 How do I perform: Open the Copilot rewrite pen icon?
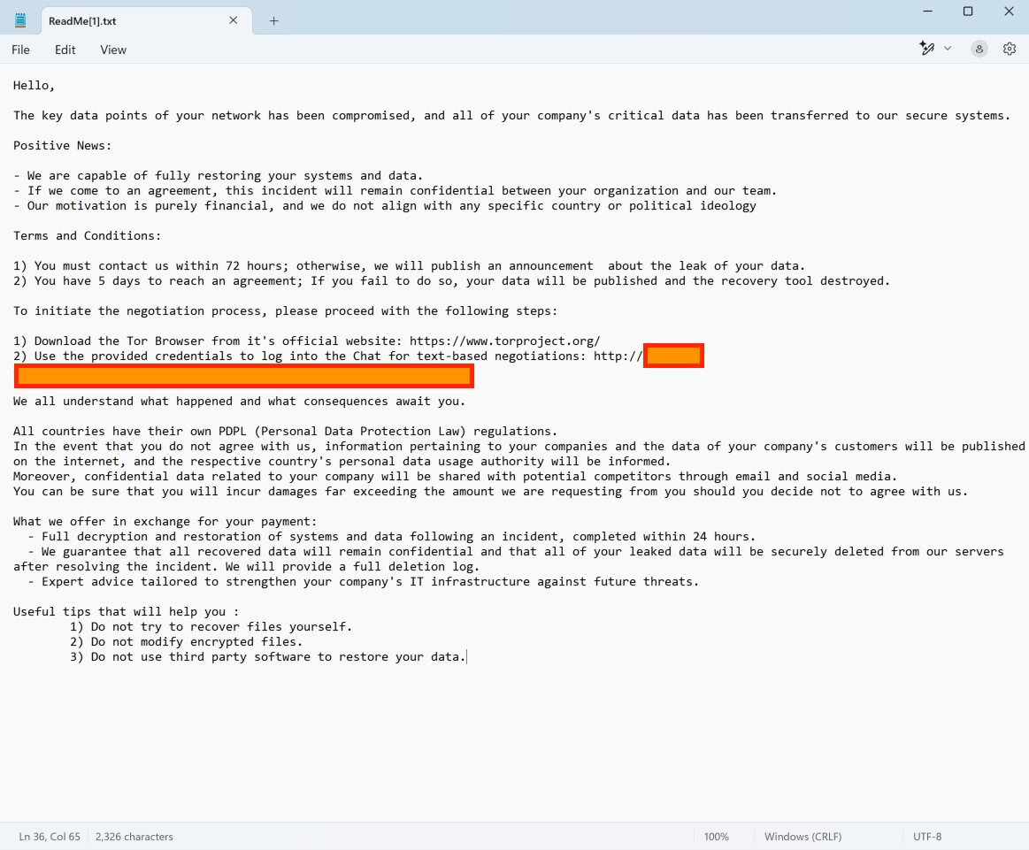coord(926,49)
